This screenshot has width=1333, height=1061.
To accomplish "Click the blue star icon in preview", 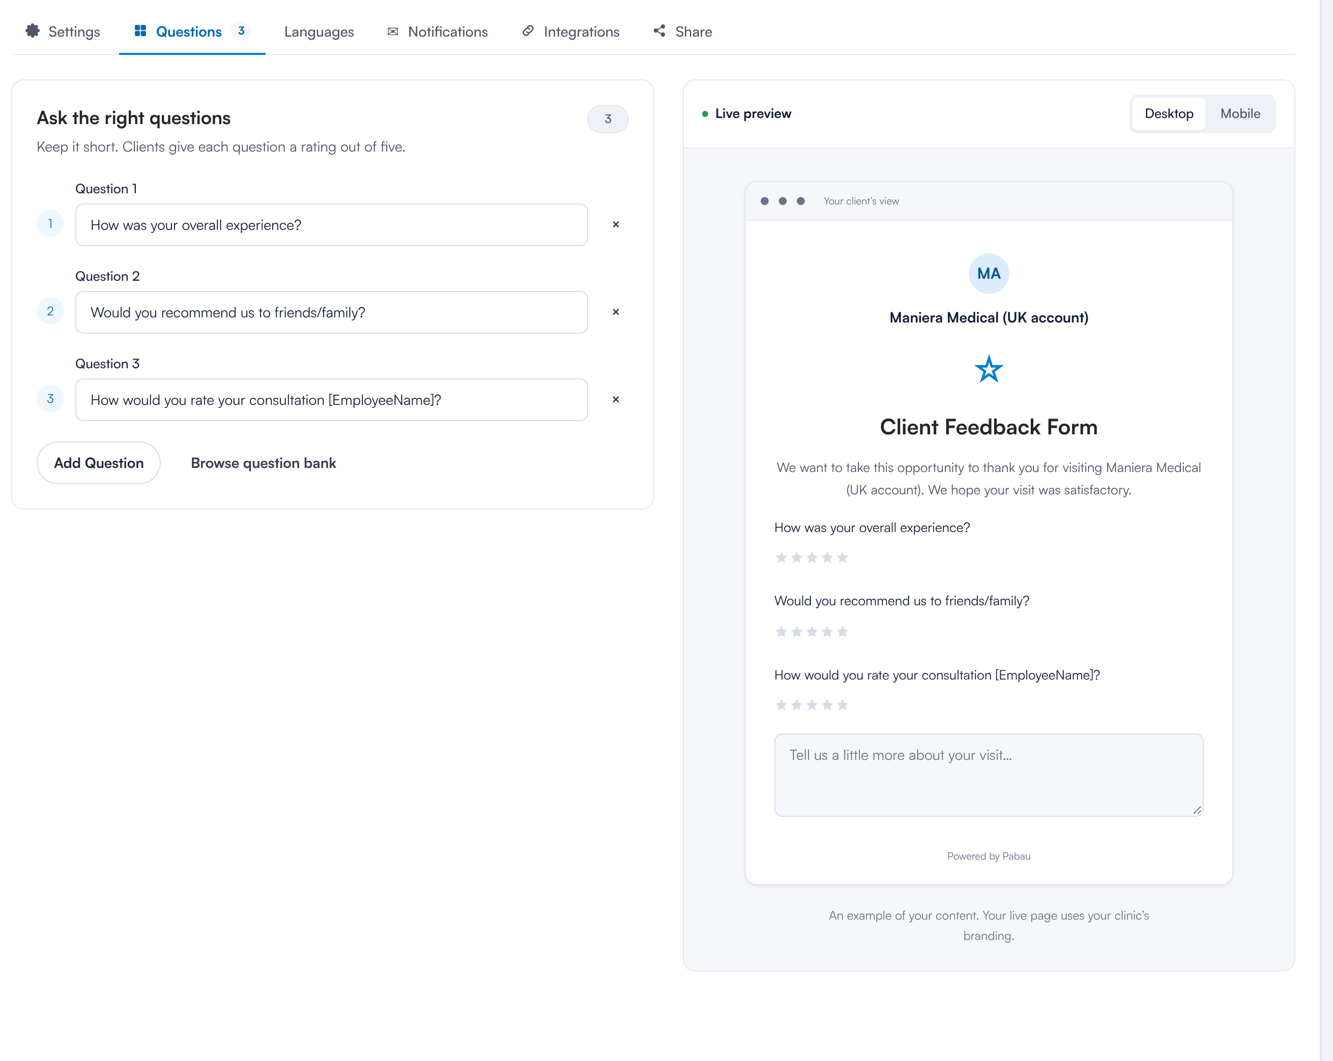I will pos(989,369).
